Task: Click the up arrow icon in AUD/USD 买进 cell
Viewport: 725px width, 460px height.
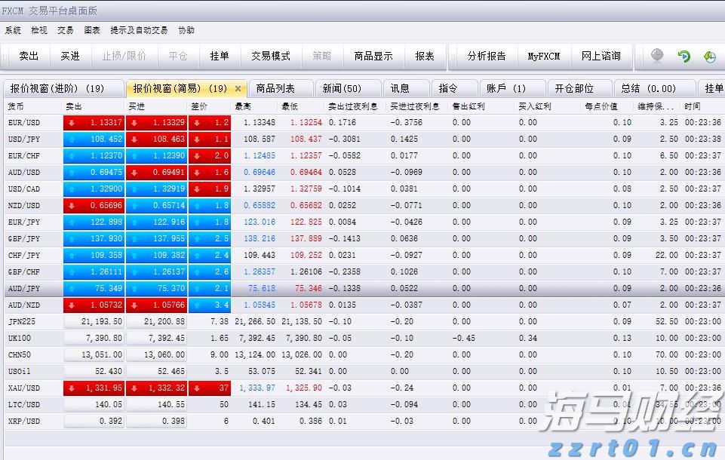Action: (x=134, y=172)
